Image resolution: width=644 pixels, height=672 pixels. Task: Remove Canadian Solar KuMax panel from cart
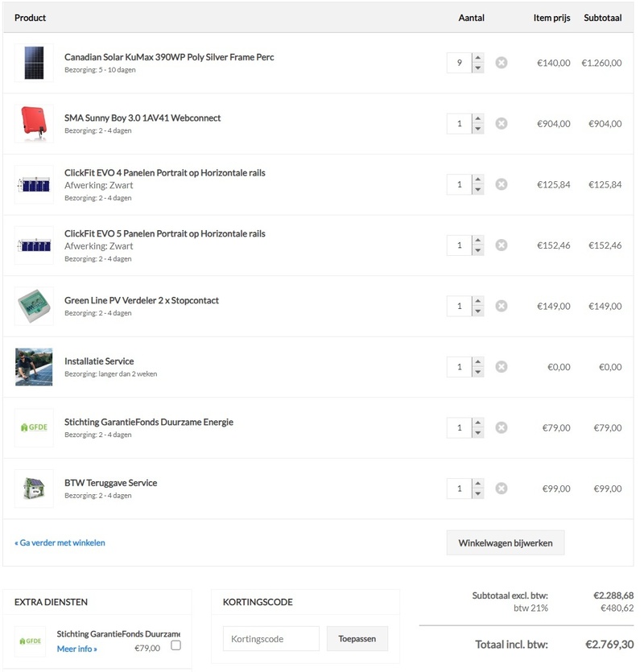click(502, 63)
